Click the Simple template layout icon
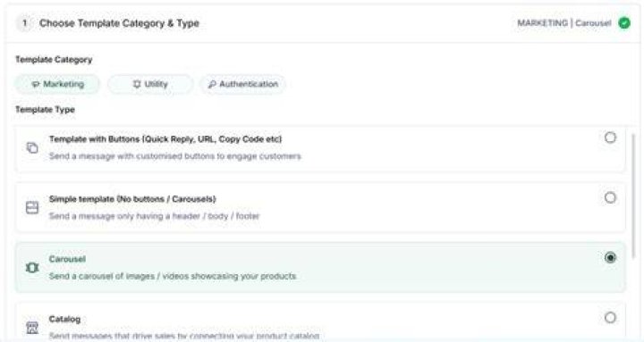This screenshot has height=342, width=644. pos(32,207)
